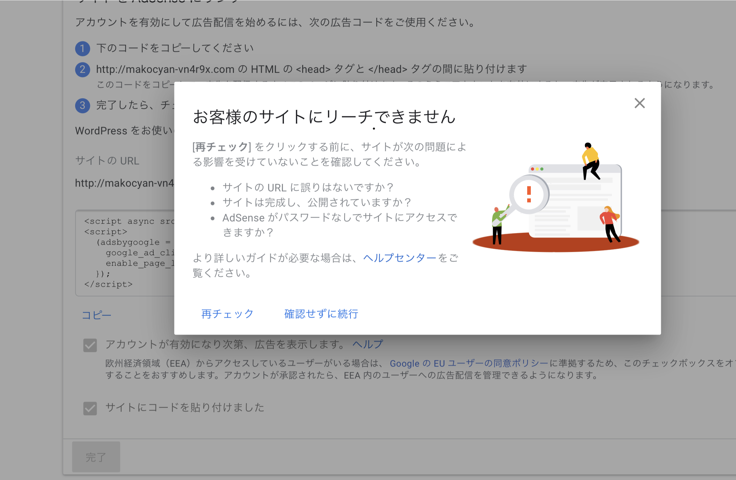Toggle the サイトにコードを貼り付けました checkbox
Image resolution: width=736 pixels, height=480 pixels.
click(90, 408)
